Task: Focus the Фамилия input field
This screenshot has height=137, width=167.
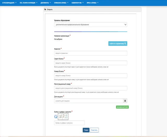Action: click(x=91, y=53)
